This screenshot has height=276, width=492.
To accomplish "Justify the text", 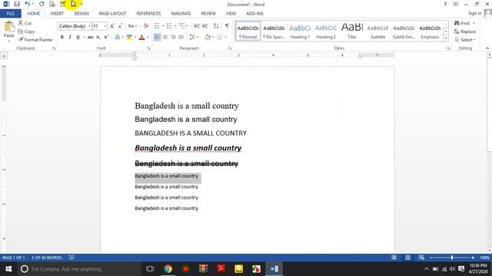I will click(x=181, y=38).
